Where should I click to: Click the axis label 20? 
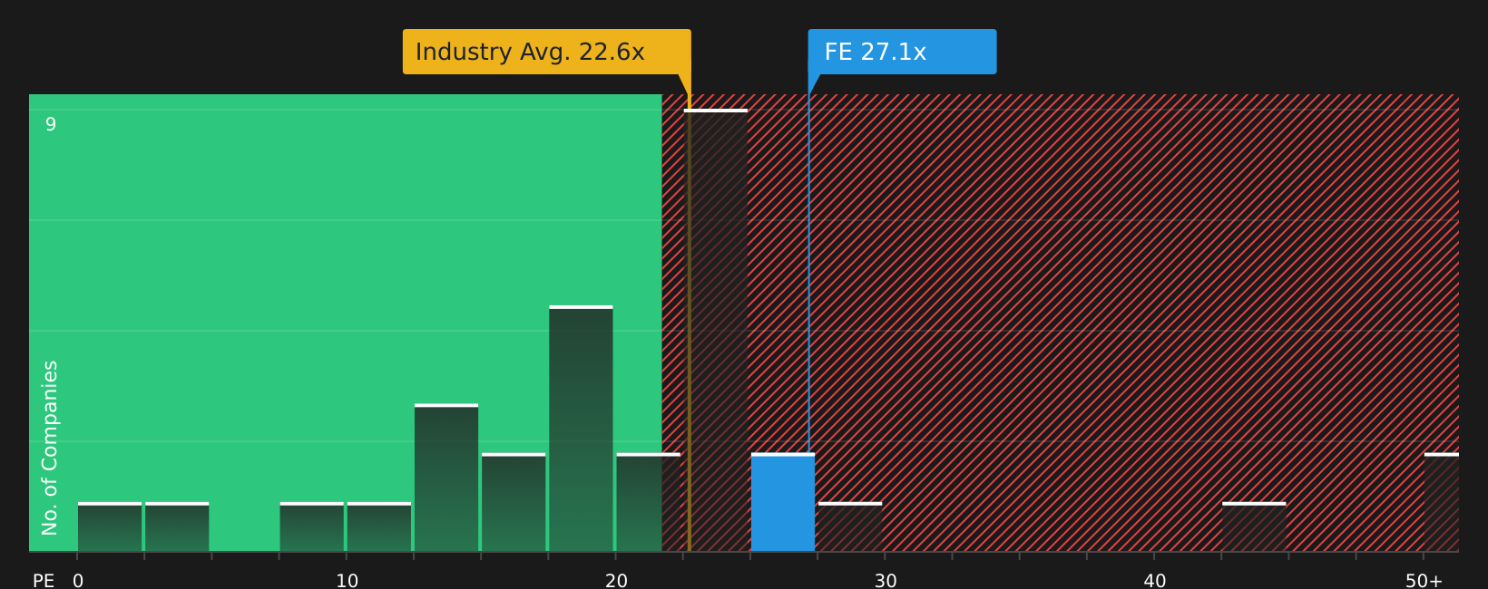pyautogui.click(x=617, y=581)
